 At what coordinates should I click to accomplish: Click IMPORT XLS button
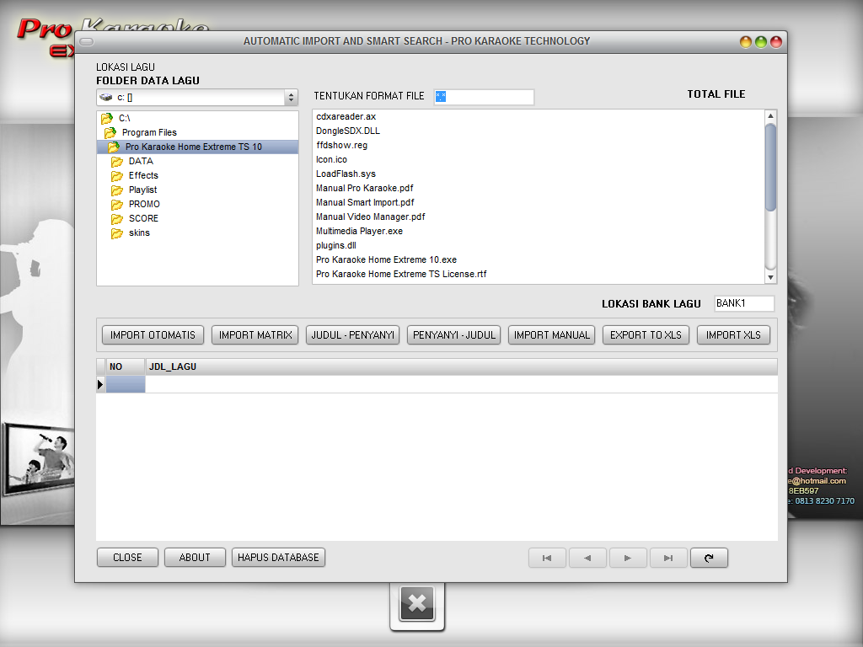click(734, 335)
